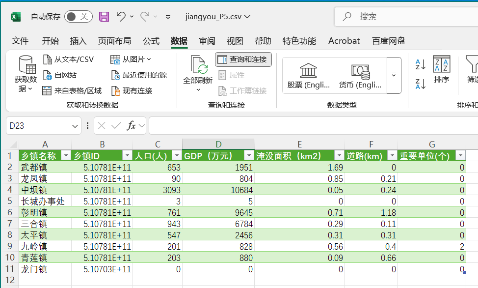
Task: Click the Excel application icon
Action: point(16,17)
